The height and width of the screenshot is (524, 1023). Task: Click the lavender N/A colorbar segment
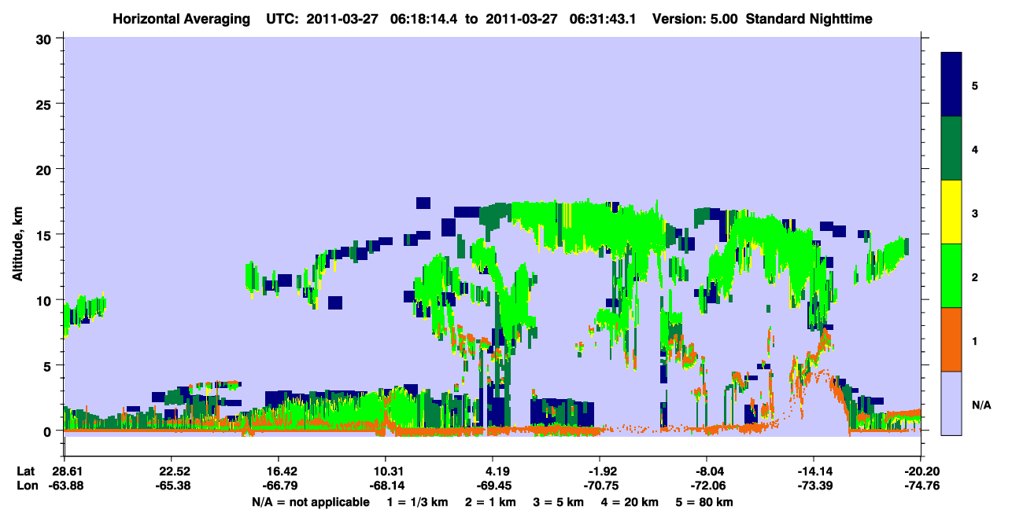click(951, 403)
